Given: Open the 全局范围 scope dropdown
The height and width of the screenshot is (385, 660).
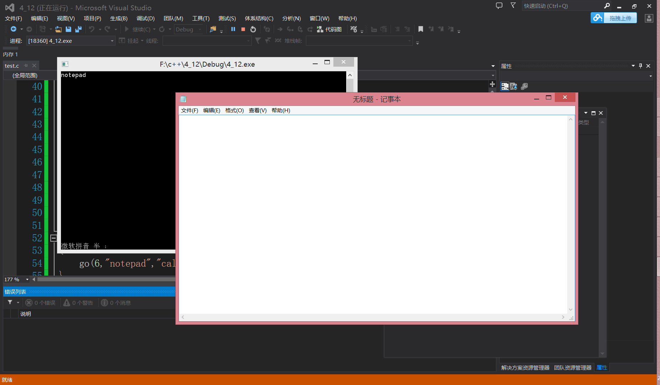Looking at the screenshot, I should (x=30, y=75).
